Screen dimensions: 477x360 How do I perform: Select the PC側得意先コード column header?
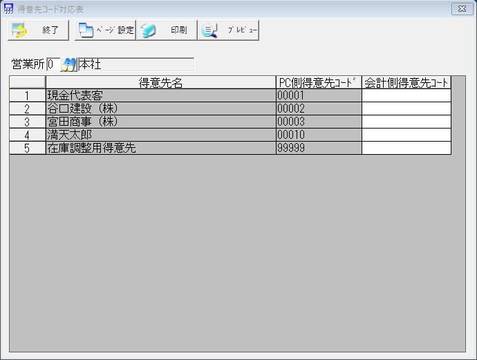[318, 83]
